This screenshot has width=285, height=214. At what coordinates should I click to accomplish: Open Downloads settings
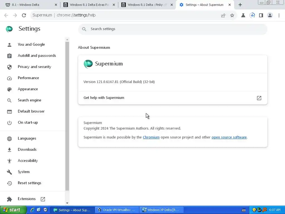tap(27, 149)
